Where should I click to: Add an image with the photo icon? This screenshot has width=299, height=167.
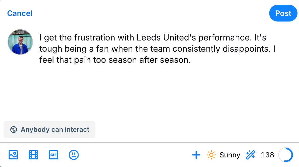(x=13, y=155)
